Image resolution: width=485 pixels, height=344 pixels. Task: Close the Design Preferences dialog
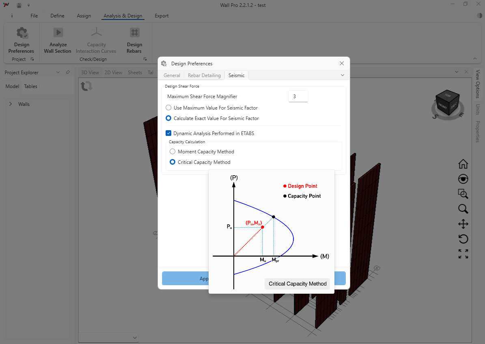342,64
